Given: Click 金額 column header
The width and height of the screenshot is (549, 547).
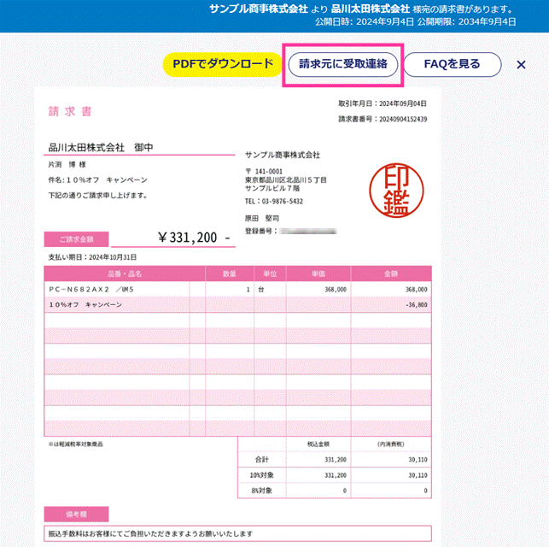Looking at the screenshot, I should 391,274.
